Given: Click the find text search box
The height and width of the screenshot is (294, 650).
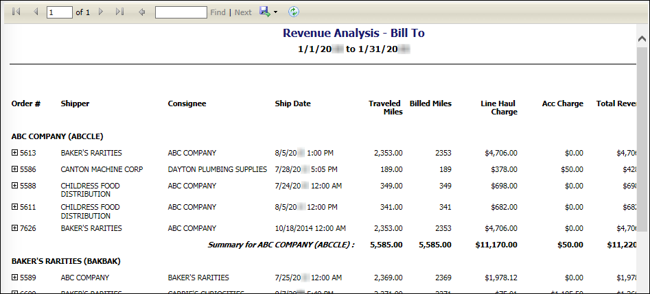Looking at the screenshot, I should (x=181, y=12).
